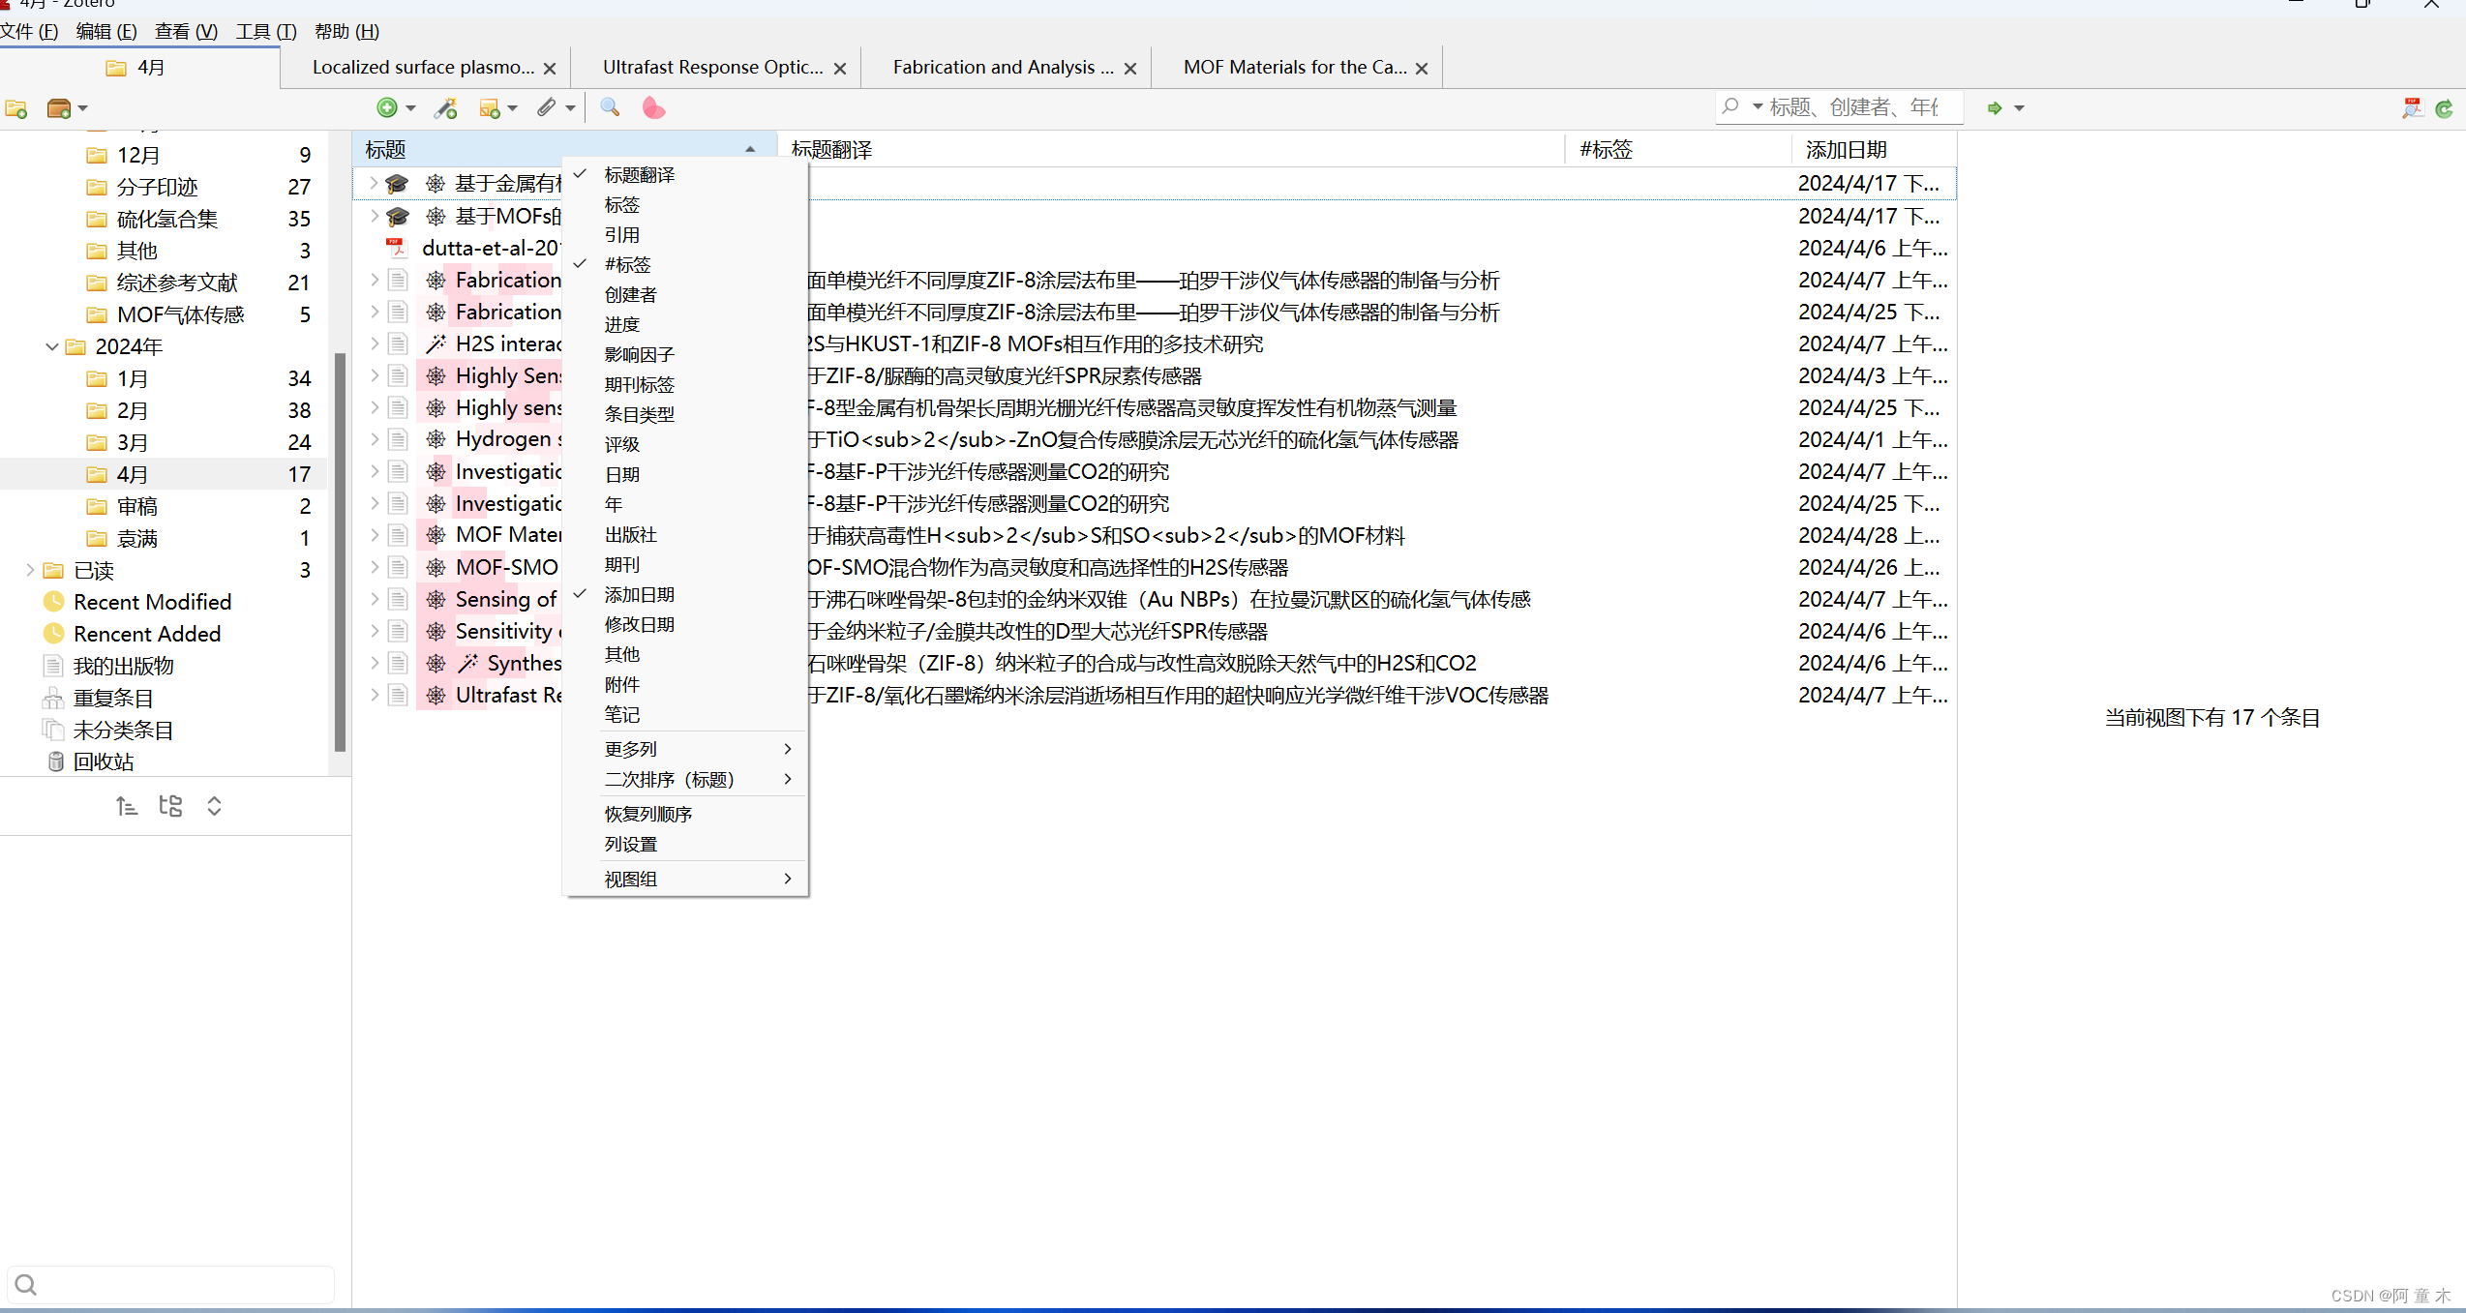Click the search field for 标题、创建者
2466x1313 pixels.
[x=1853, y=107]
